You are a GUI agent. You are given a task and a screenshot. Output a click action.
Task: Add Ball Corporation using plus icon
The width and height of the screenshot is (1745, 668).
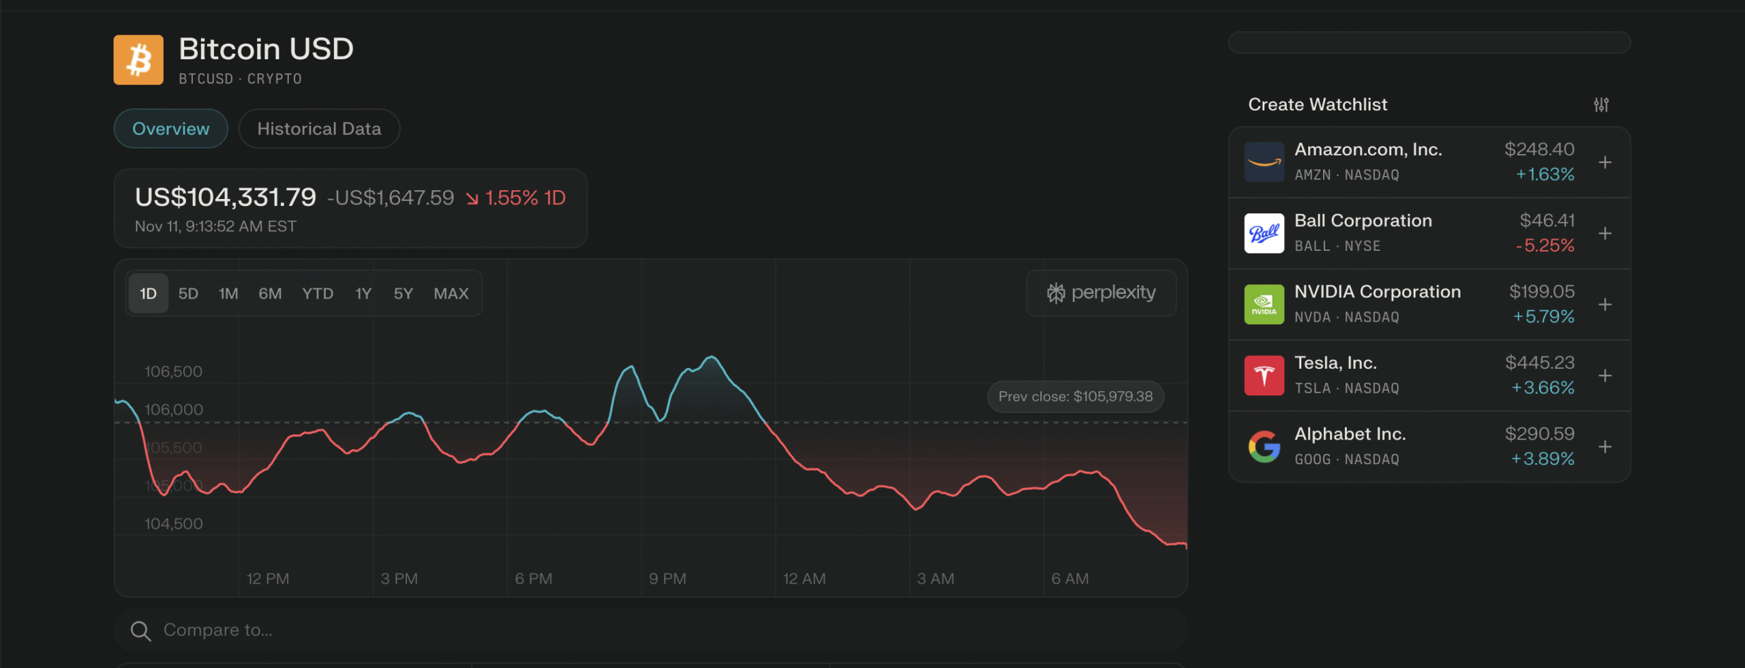[x=1605, y=233]
